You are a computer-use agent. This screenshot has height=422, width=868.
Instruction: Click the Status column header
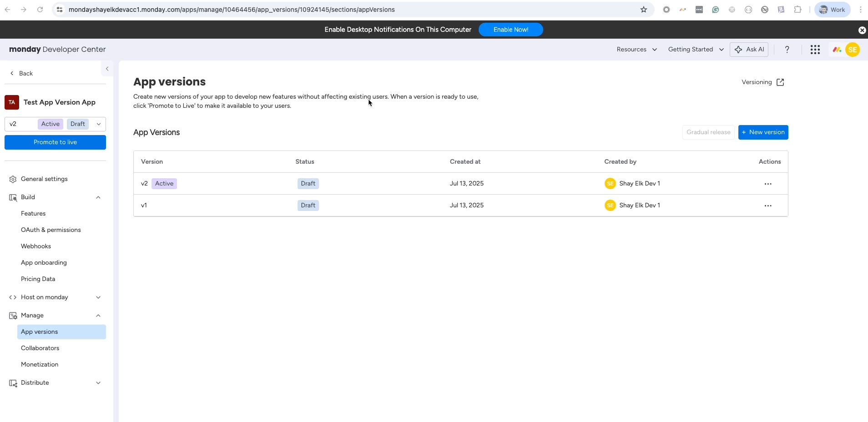[x=305, y=162]
